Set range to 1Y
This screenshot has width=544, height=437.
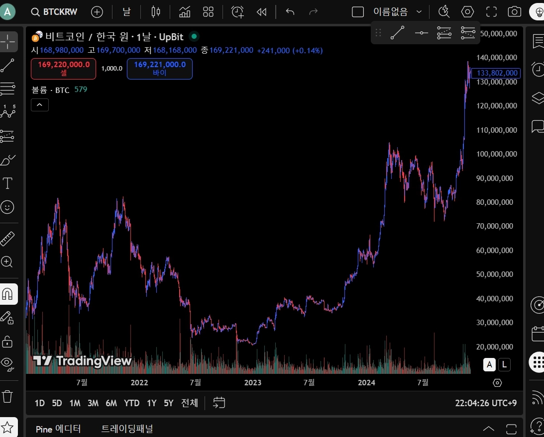(x=152, y=403)
